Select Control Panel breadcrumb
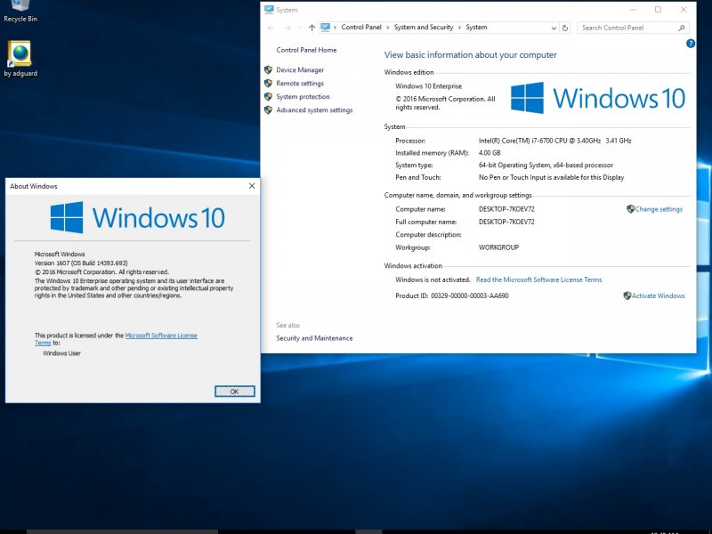The height and width of the screenshot is (534, 712). point(361,28)
